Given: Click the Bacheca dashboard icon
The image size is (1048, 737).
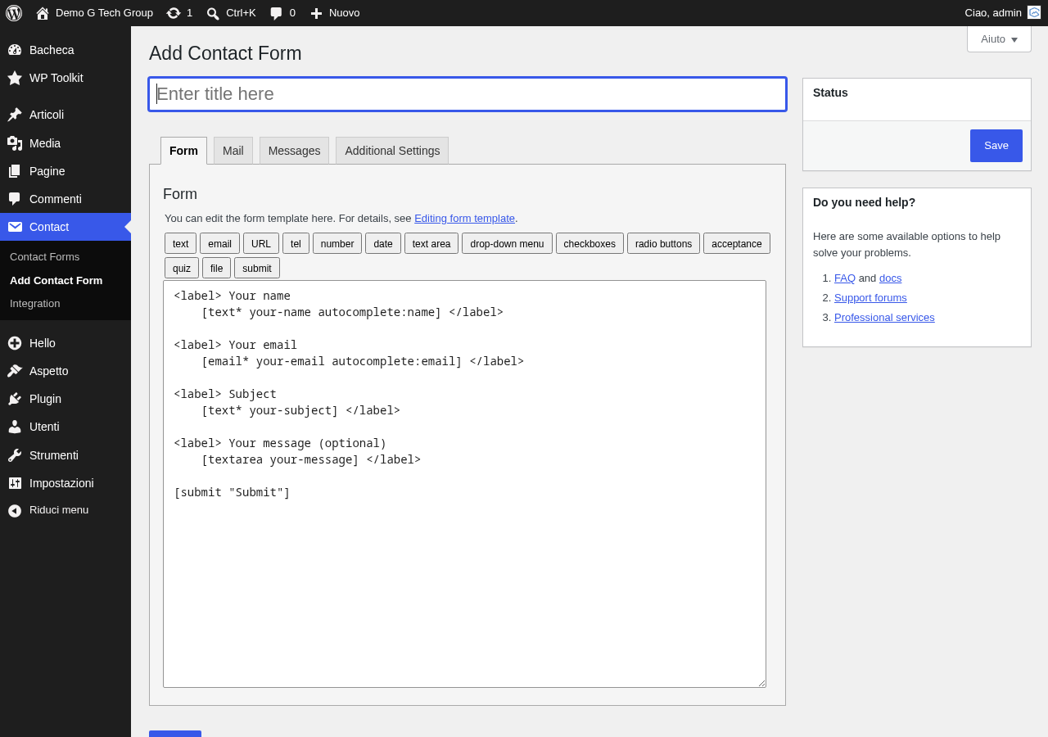Looking at the screenshot, I should (15, 50).
